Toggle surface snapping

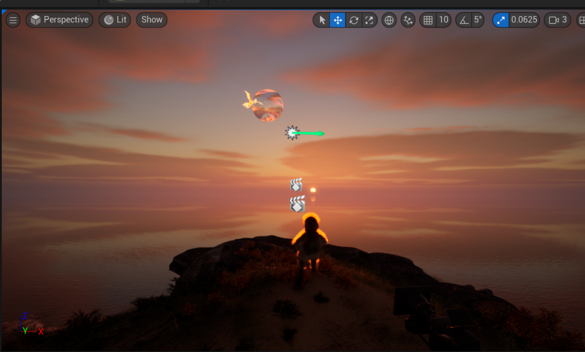408,20
